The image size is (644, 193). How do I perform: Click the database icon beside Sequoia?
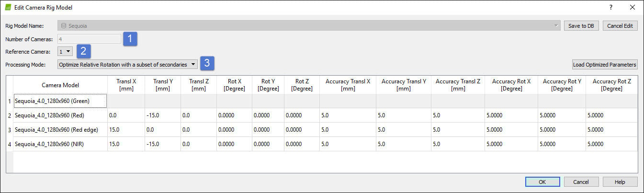coord(64,26)
